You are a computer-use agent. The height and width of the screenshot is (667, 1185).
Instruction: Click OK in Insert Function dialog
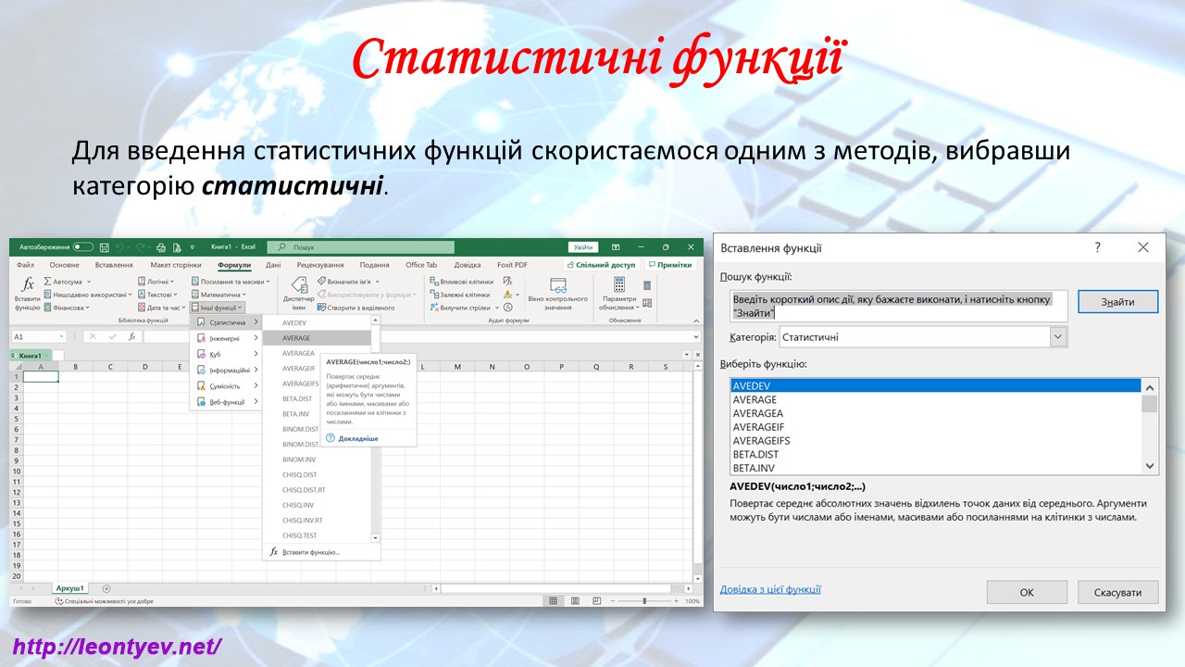click(1027, 592)
